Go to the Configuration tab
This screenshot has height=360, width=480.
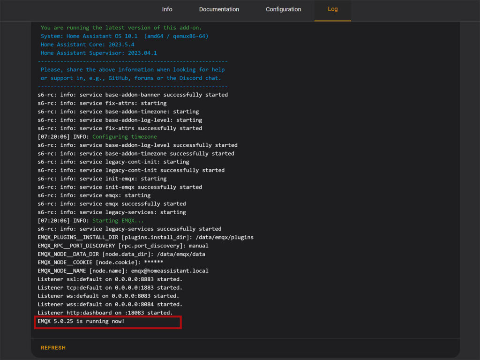283,9
